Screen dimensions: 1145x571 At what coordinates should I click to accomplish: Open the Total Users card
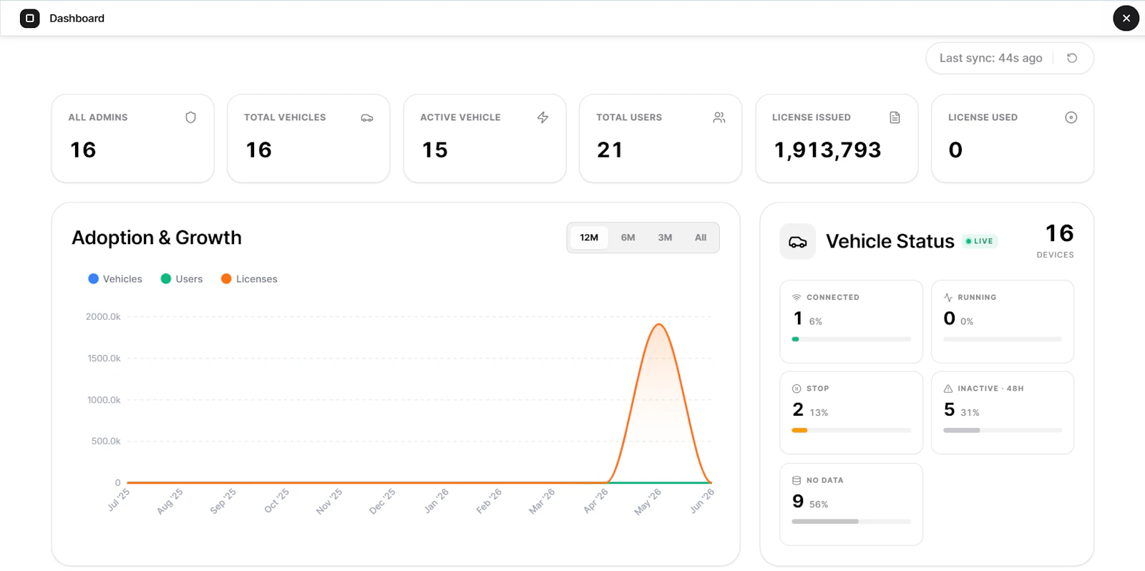coord(661,138)
